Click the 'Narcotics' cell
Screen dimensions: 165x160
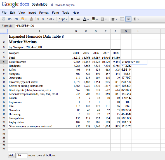click(39, 110)
